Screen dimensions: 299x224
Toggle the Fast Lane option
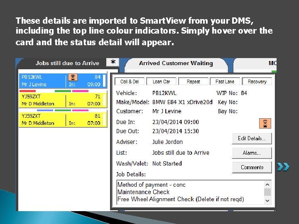point(225,82)
